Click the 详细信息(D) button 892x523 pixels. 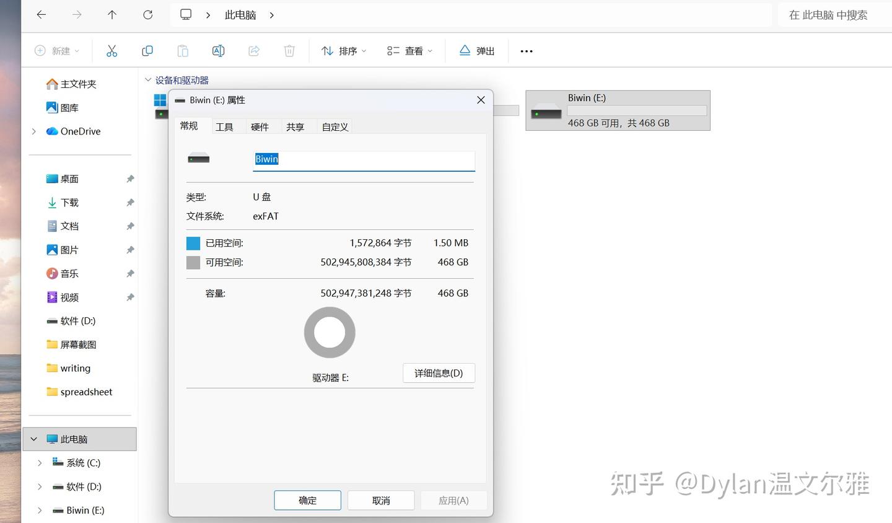[439, 373]
